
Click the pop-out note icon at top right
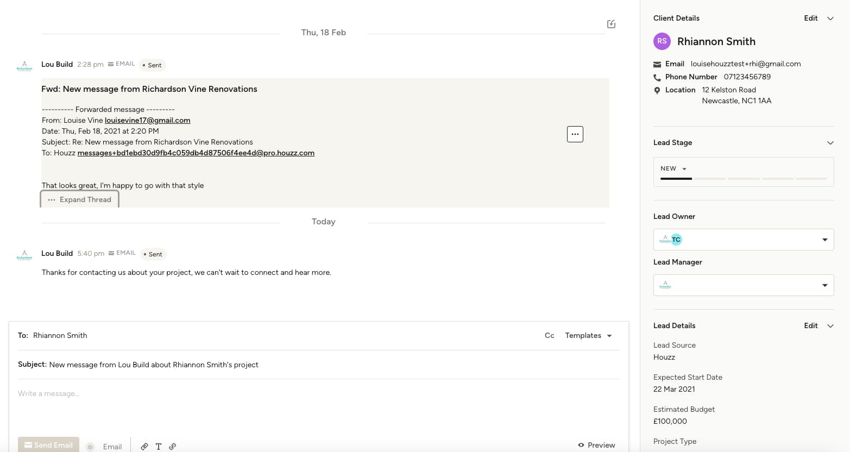click(x=611, y=24)
